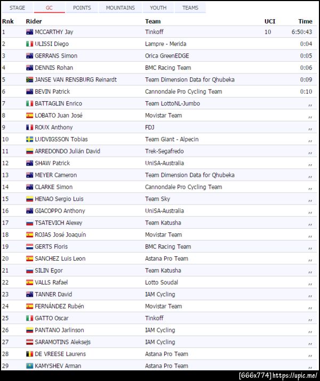Open rider TANNER David
Viewport: 320px width, 381px height.
tap(53, 294)
